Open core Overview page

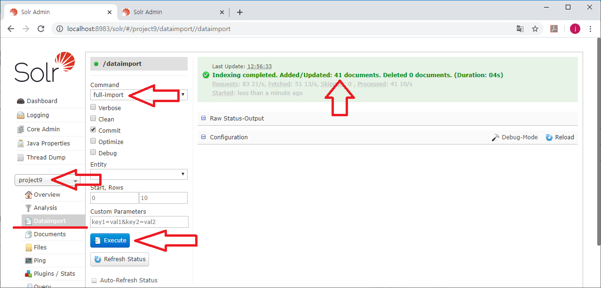pos(47,194)
